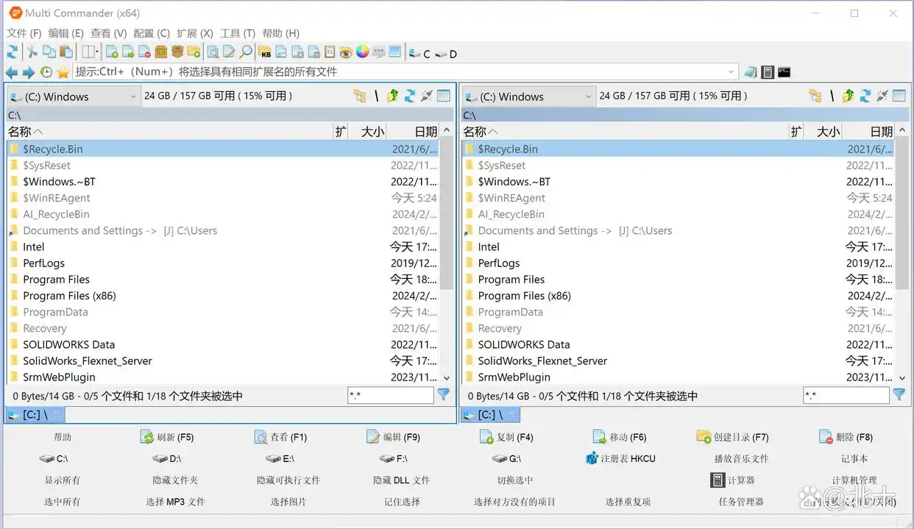Open the 编辑 (E) menu
The height and width of the screenshot is (529, 914).
pyautogui.click(x=65, y=33)
